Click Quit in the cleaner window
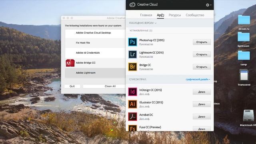The width and height of the screenshot is (256, 144). (x=72, y=86)
